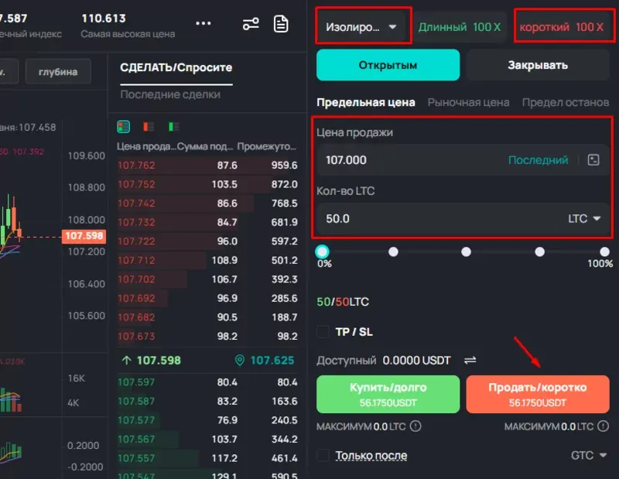Select the Открытым tab

click(388, 65)
